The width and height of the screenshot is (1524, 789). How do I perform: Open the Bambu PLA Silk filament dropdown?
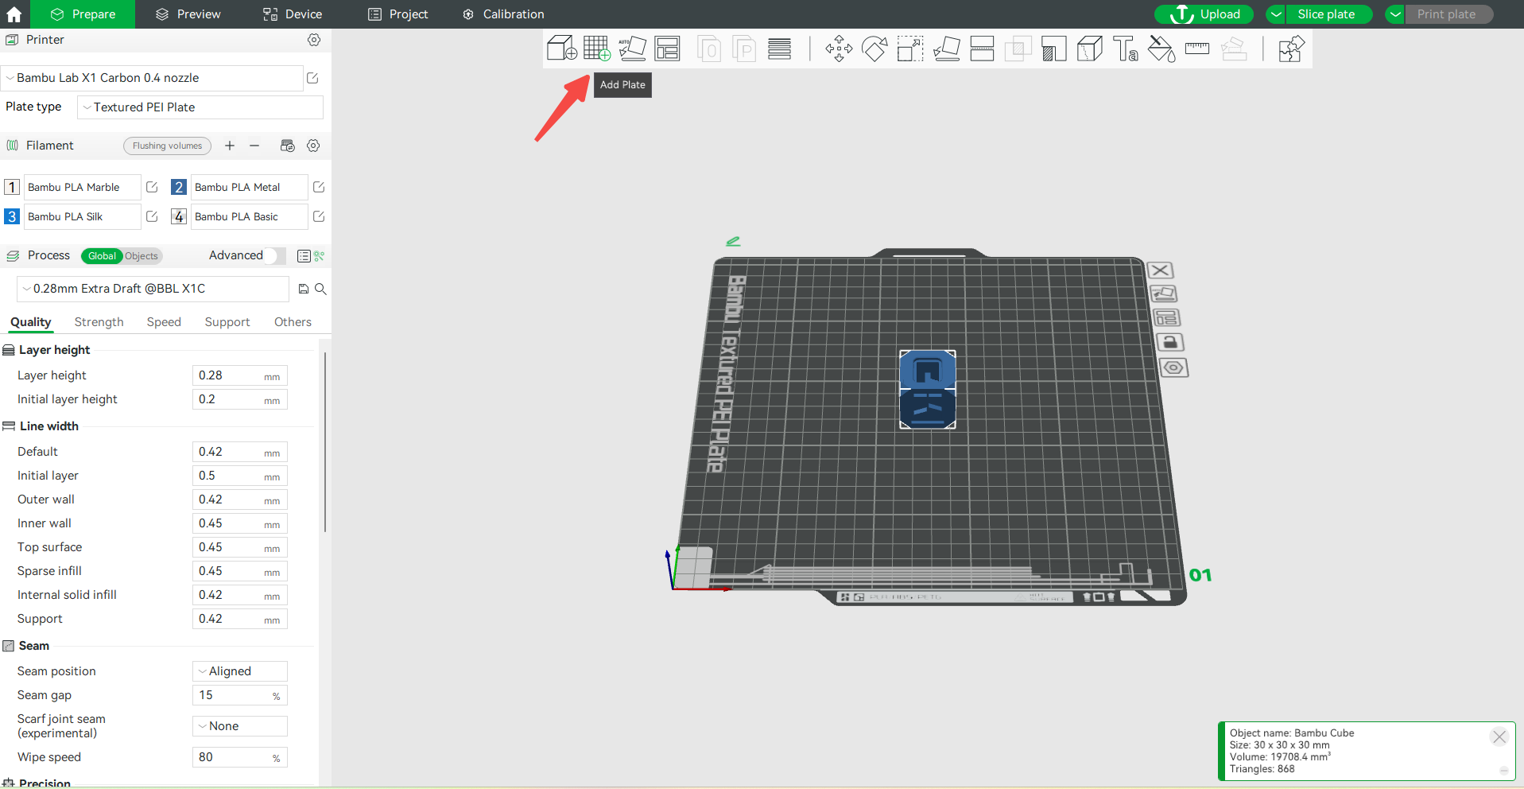pyautogui.click(x=82, y=216)
